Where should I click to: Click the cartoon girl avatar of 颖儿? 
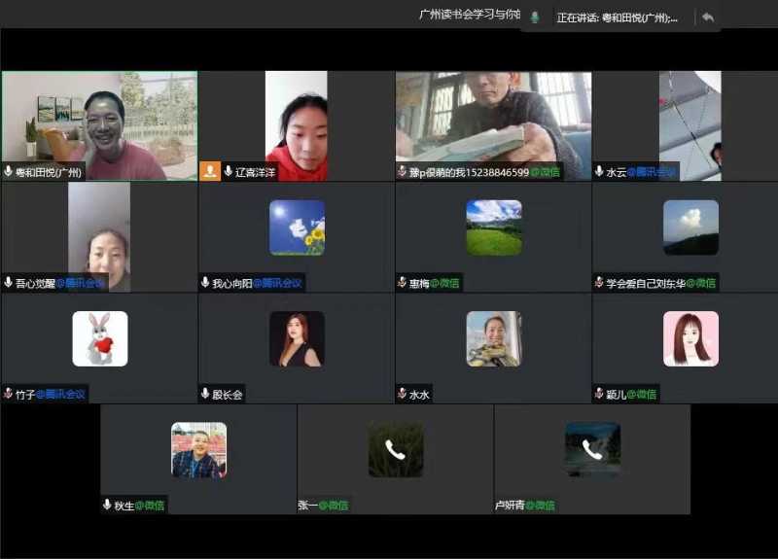(690, 338)
